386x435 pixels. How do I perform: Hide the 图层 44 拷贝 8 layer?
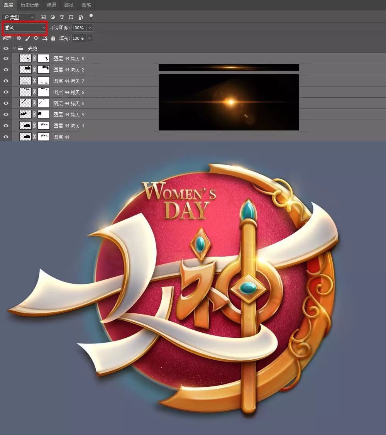[5, 58]
